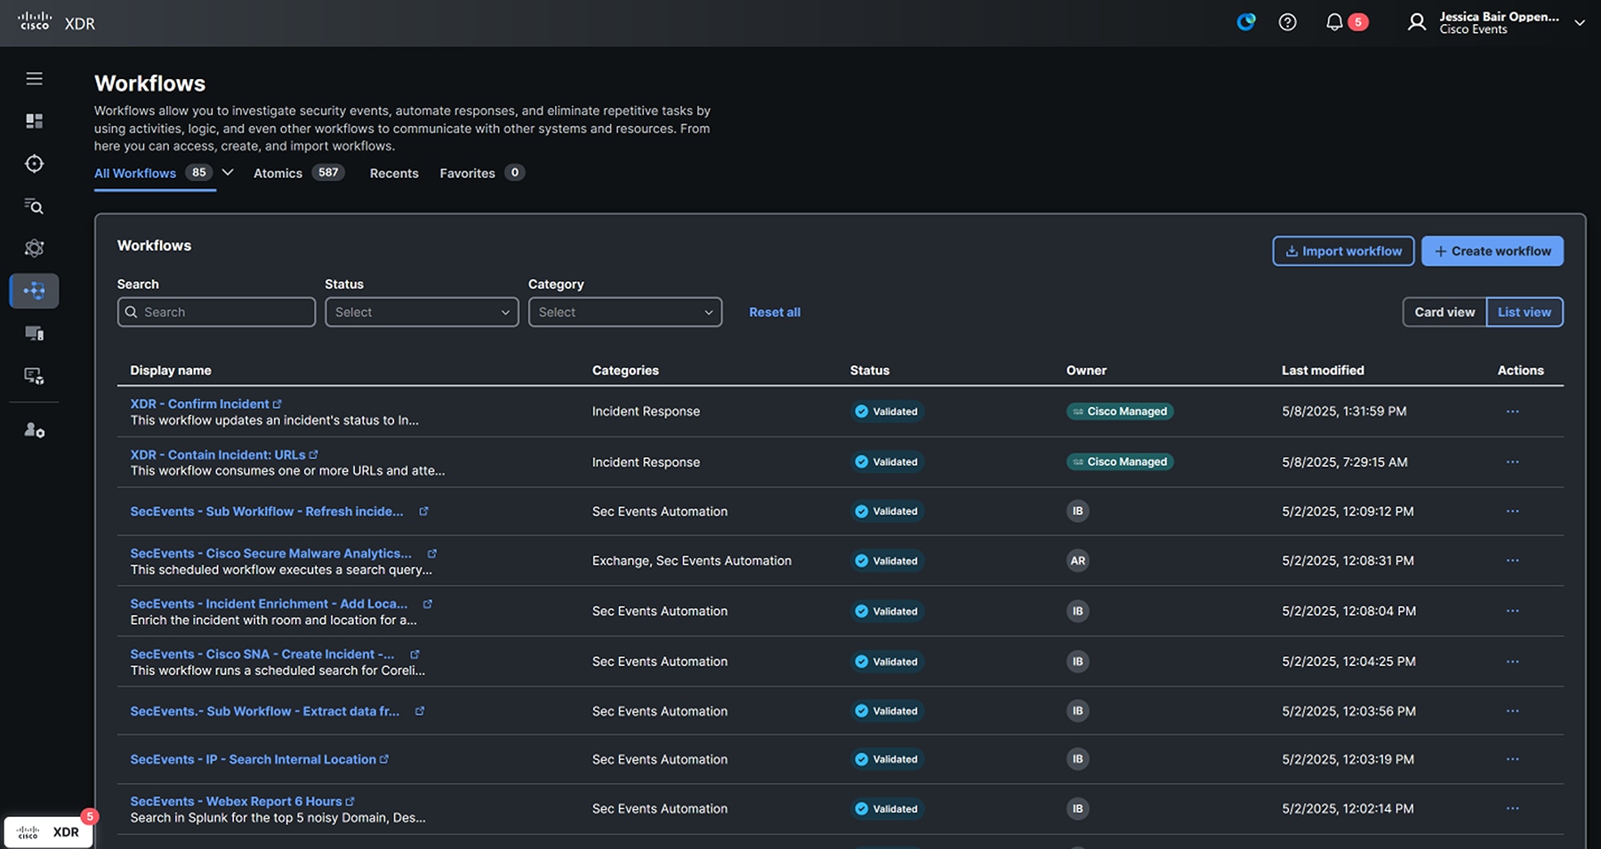
Task: Open external link icon for Webex Report 6 Hours
Action: pyautogui.click(x=350, y=801)
